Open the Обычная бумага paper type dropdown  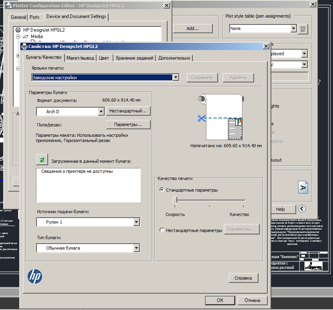pos(136,248)
